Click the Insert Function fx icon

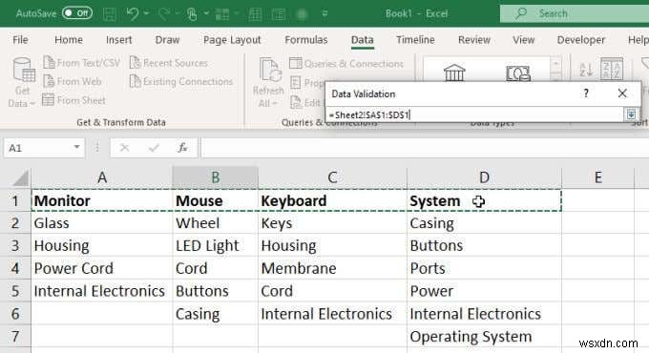coord(182,148)
